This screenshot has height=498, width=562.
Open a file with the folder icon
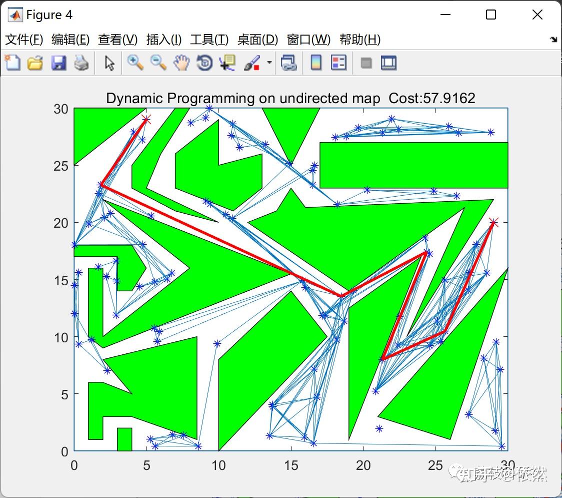(x=35, y=63)
